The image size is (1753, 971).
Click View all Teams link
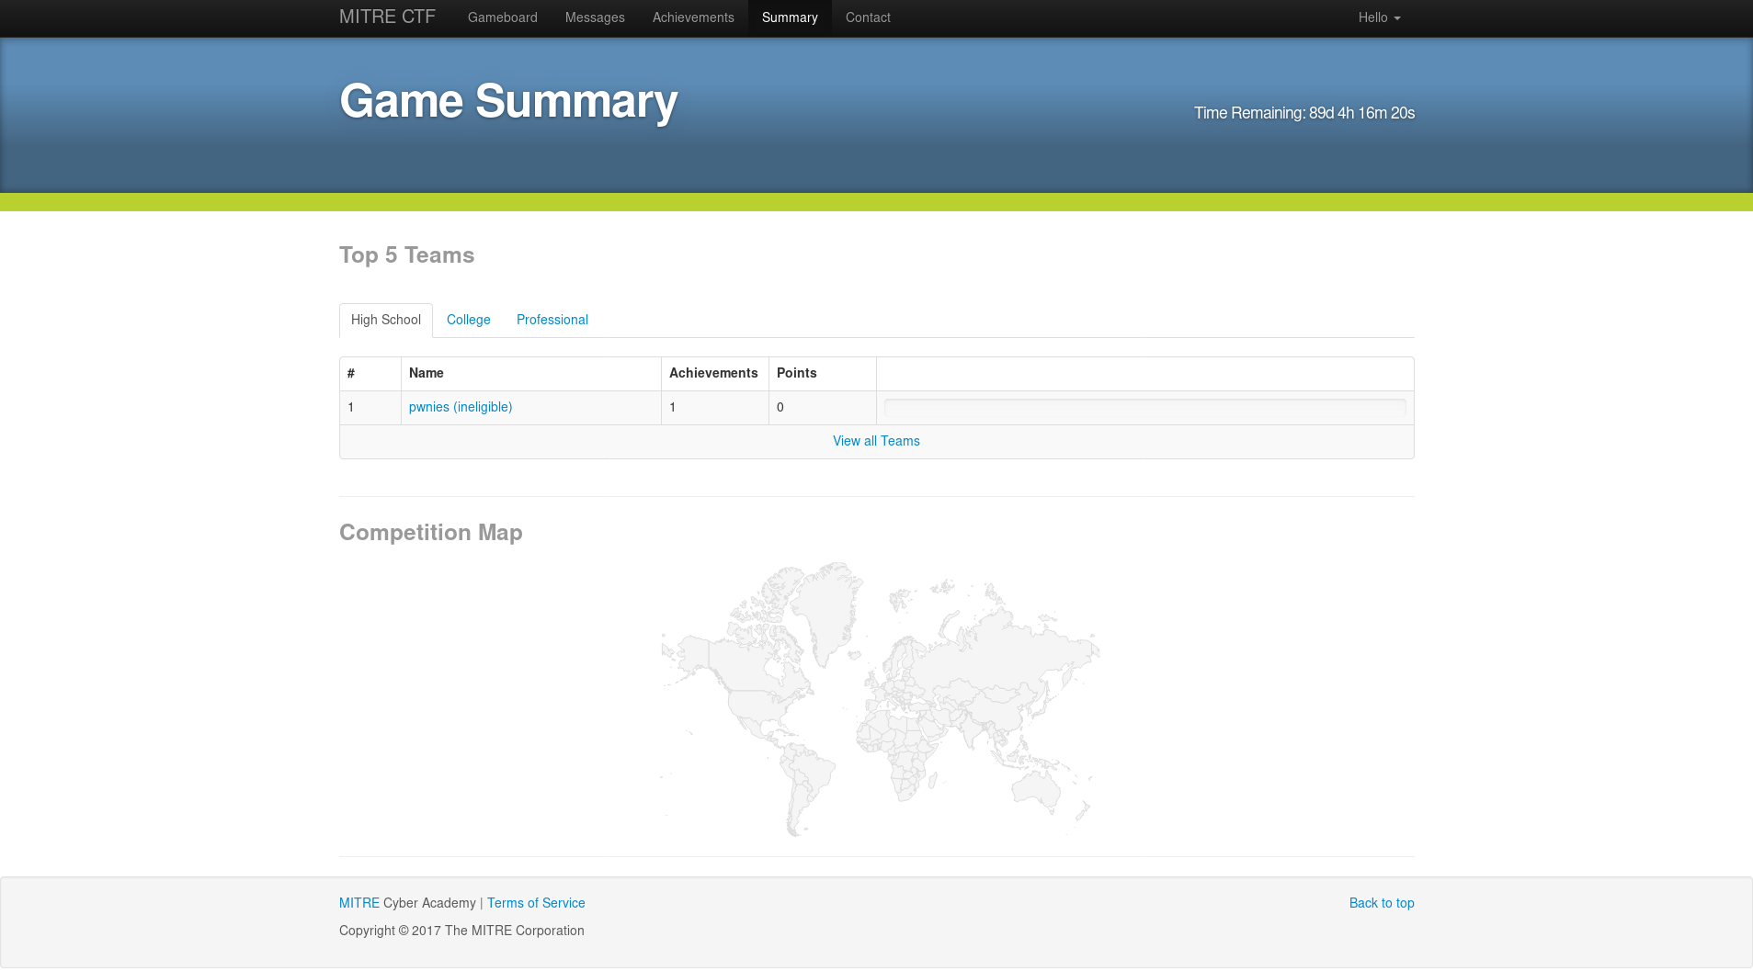[876, 441]
